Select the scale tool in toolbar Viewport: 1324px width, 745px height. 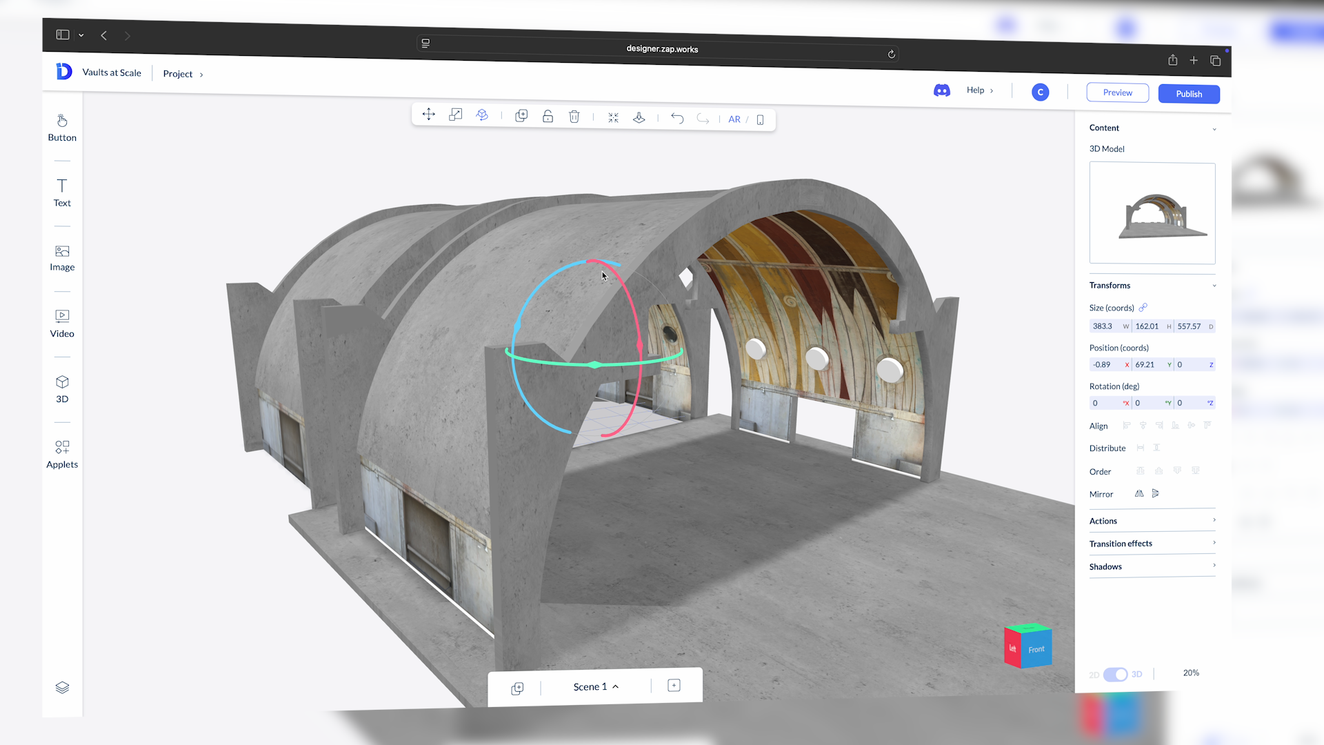click(x=455, y=115)
